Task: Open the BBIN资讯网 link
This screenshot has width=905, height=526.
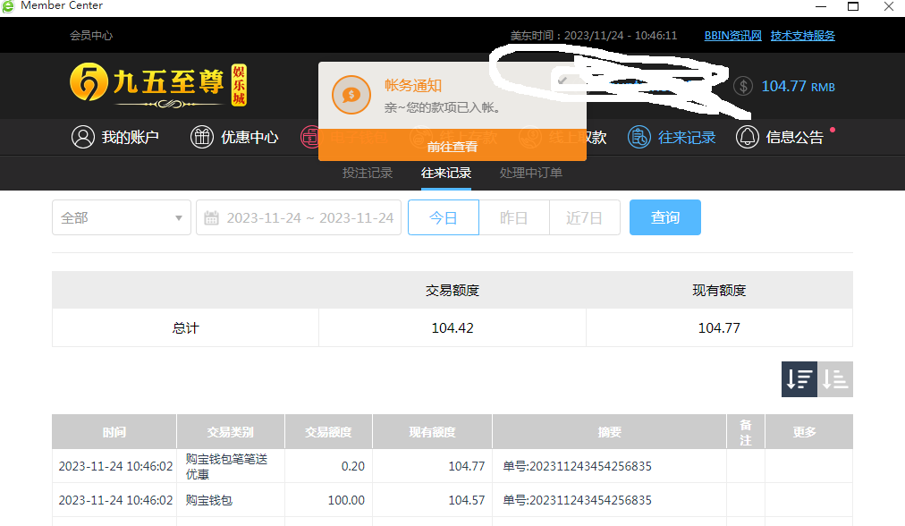Action: click(x=732, y=36)
